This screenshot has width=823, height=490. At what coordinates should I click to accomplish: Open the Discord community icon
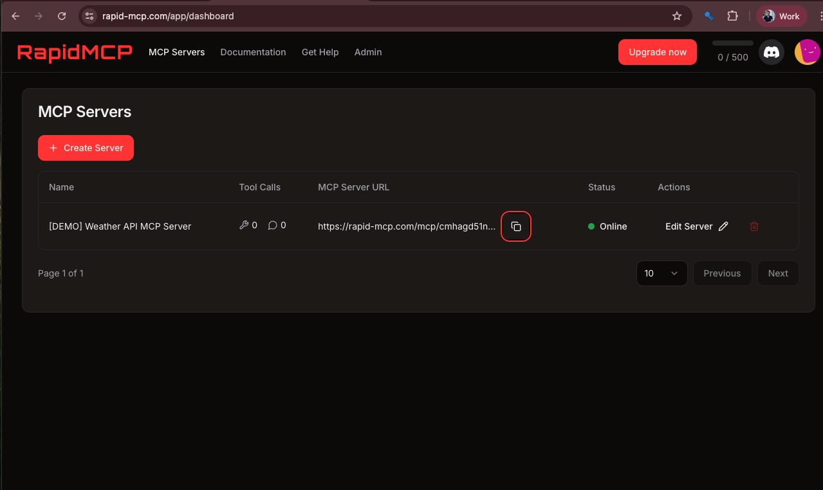771,52
